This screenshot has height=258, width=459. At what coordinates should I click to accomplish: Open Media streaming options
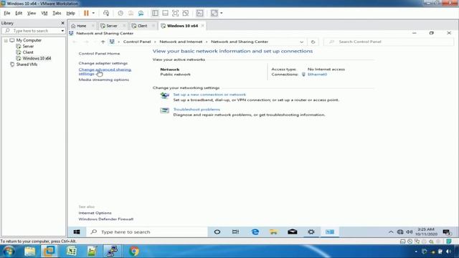click(103, 80)
